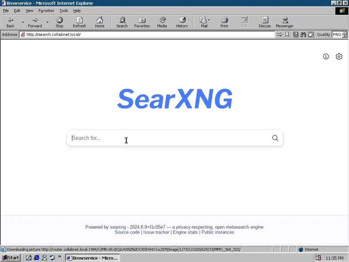Open the Help menu
The width and height of the screenshot is (349, 262).
point(77,11)
